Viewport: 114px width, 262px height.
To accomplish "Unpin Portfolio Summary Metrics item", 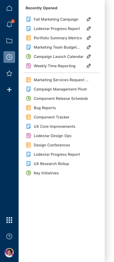I will (89, 38).
